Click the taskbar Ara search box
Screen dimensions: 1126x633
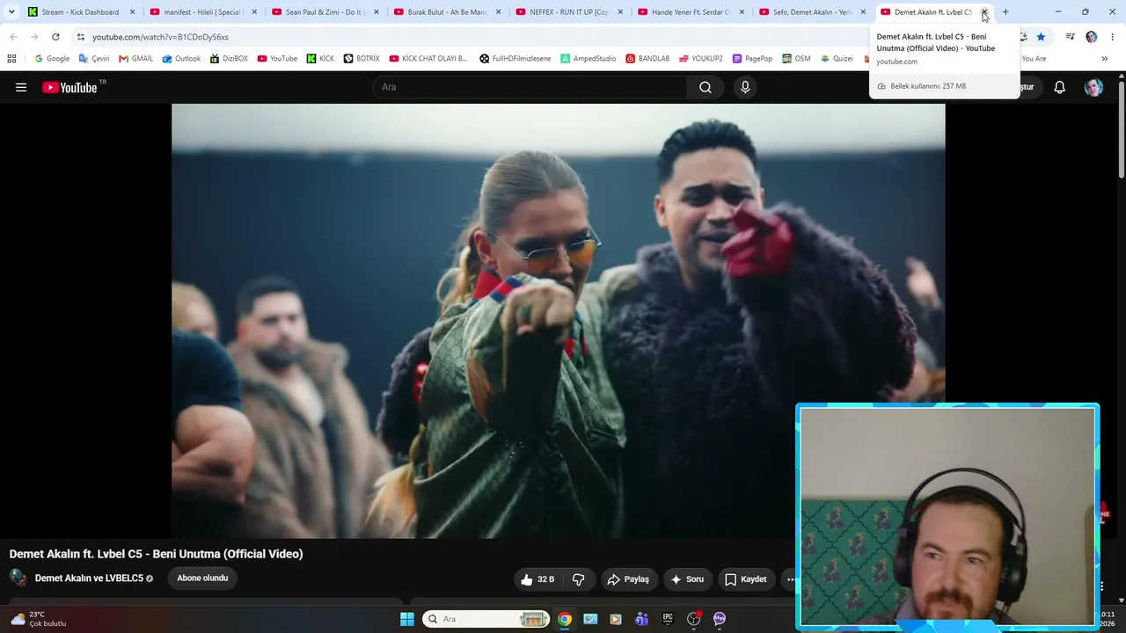[x=486, y=619]
